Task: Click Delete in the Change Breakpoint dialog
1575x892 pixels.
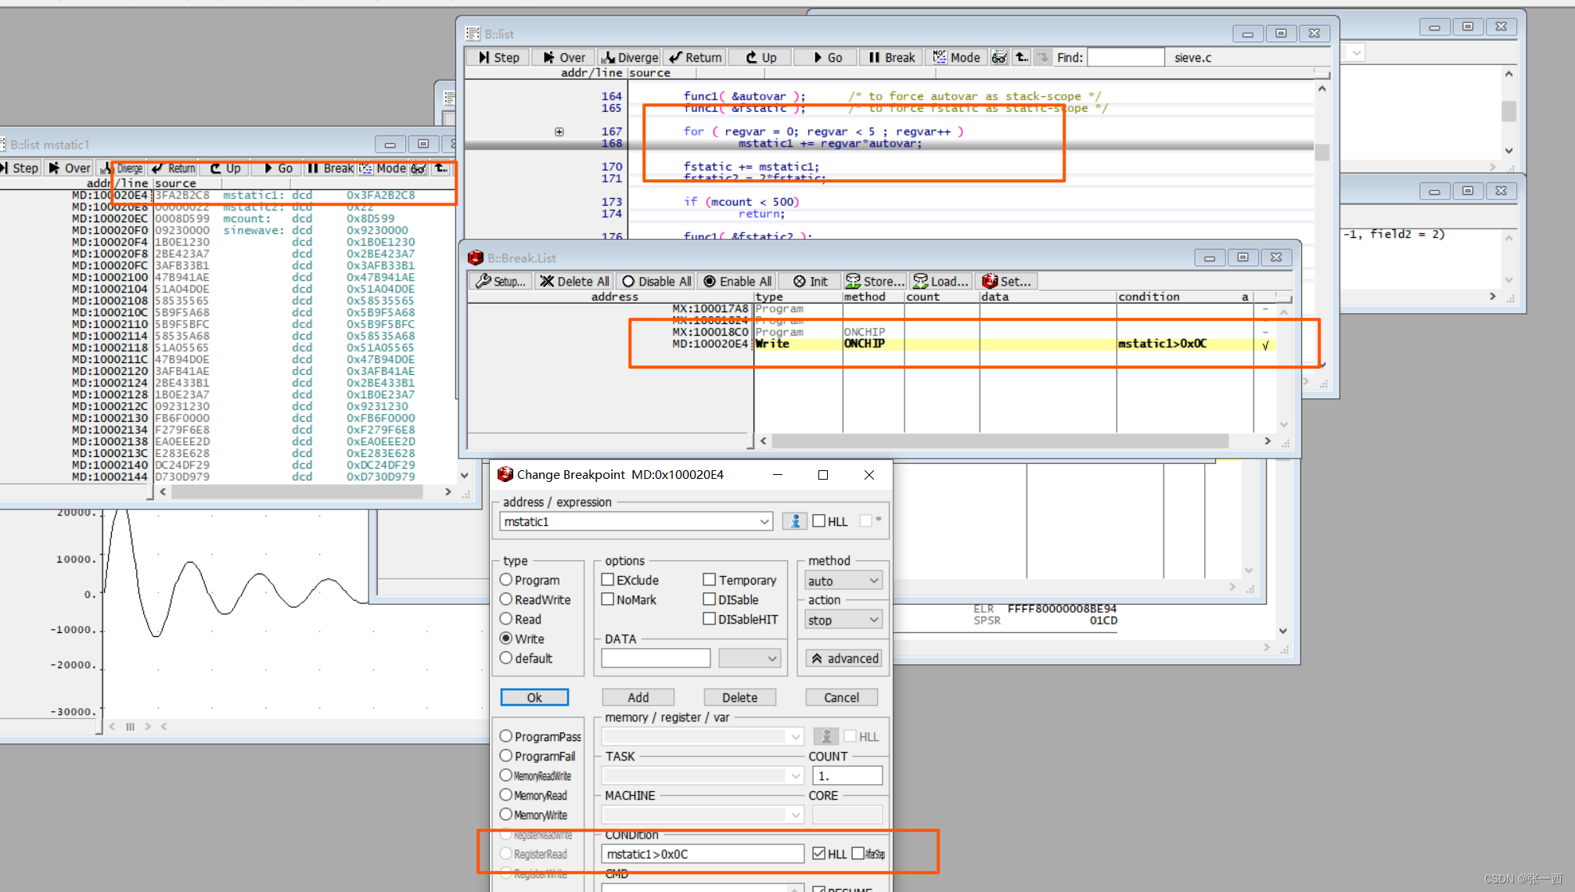Action: pos(739,697)
